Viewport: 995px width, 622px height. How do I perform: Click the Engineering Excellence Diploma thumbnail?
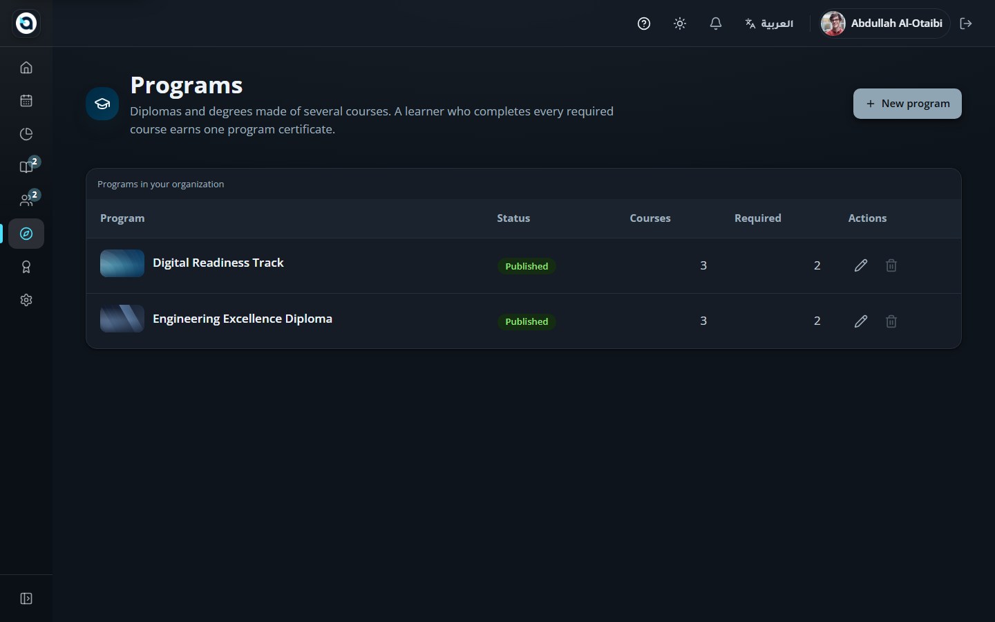pyautogui.click(x=122, y=319)
